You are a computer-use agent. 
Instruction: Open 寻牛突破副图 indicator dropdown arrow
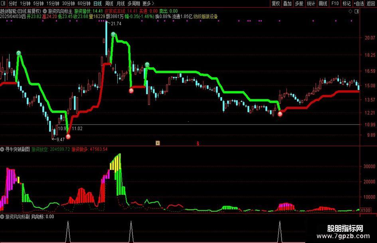coord(2,149)
